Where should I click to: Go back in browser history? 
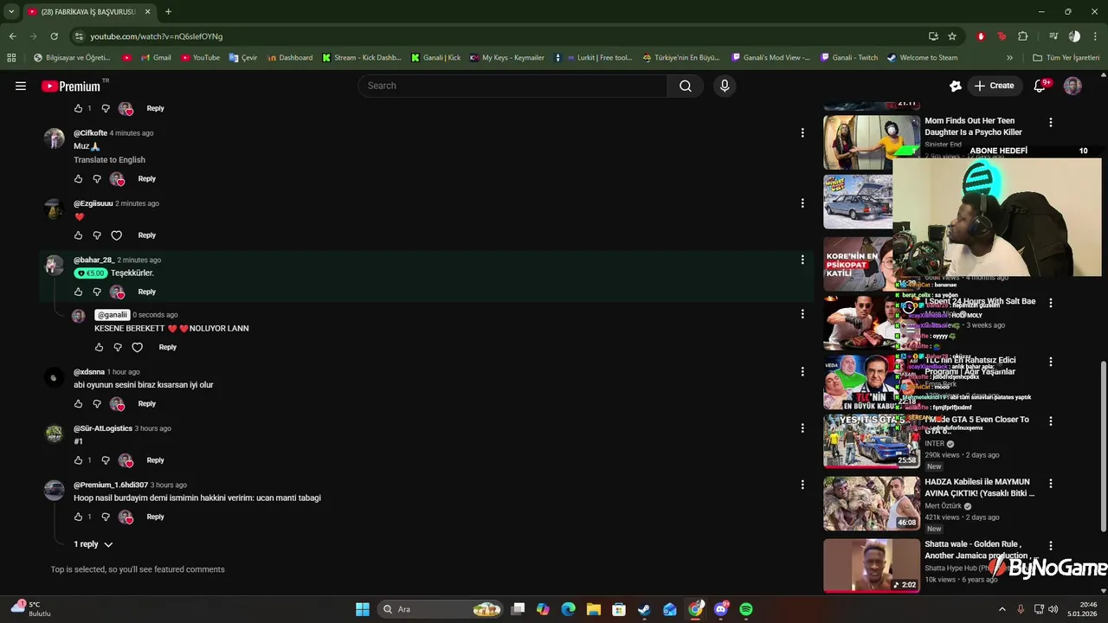pyautogui.click(x=13, y=36)
